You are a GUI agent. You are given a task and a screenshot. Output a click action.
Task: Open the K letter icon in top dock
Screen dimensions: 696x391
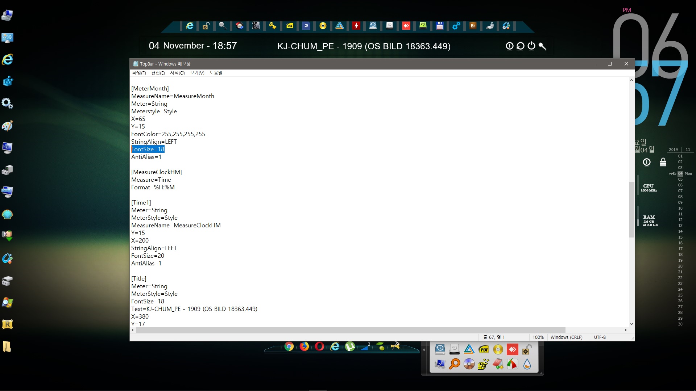pos(256,26)
